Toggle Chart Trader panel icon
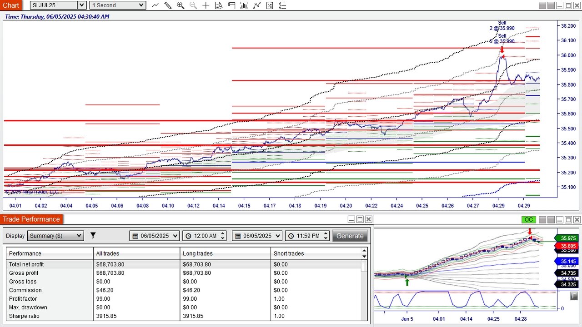 231,5
